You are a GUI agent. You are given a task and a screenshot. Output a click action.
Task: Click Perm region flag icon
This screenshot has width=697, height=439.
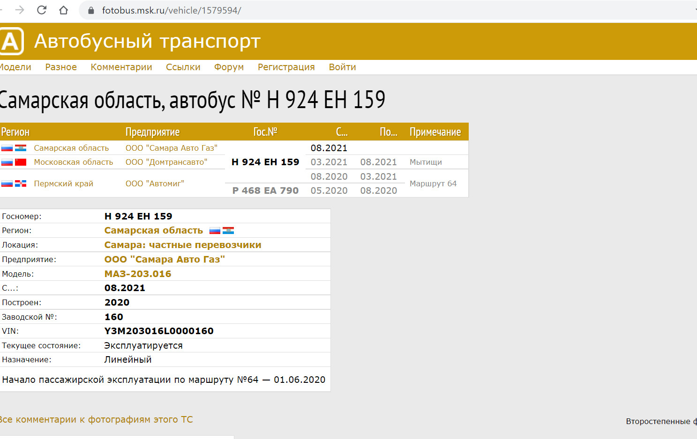point(21,183)
